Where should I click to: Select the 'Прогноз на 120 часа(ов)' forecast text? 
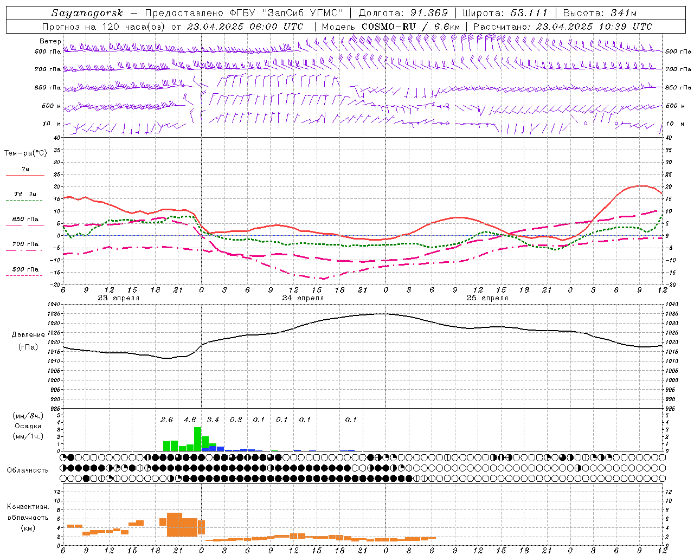tap(105, 27)
